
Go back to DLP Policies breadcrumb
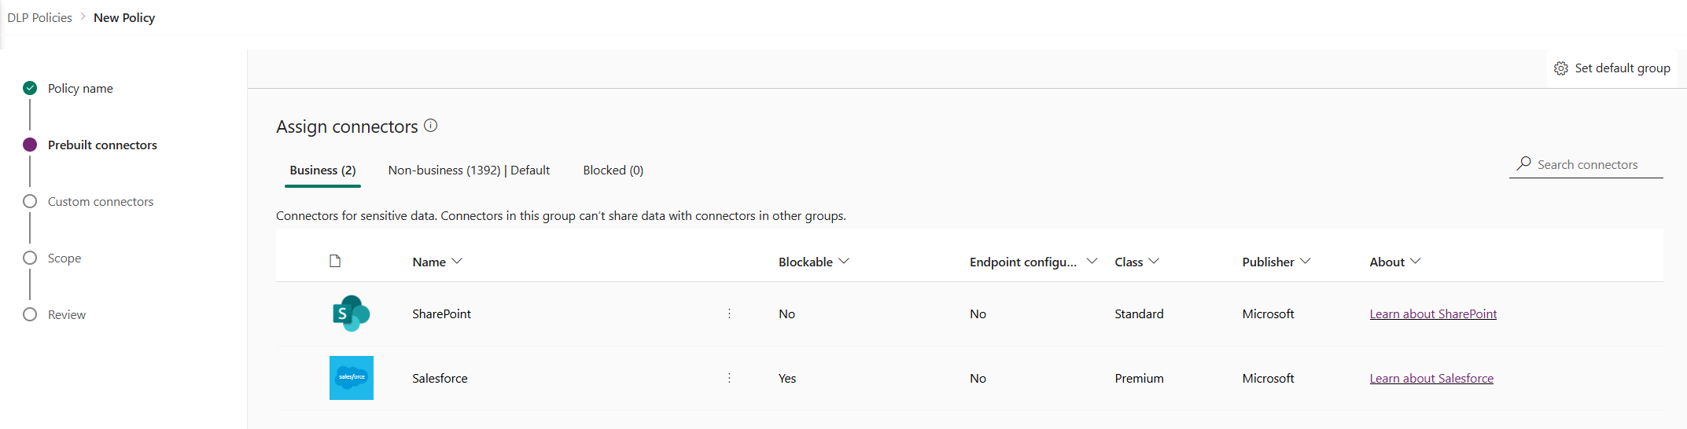40,17
